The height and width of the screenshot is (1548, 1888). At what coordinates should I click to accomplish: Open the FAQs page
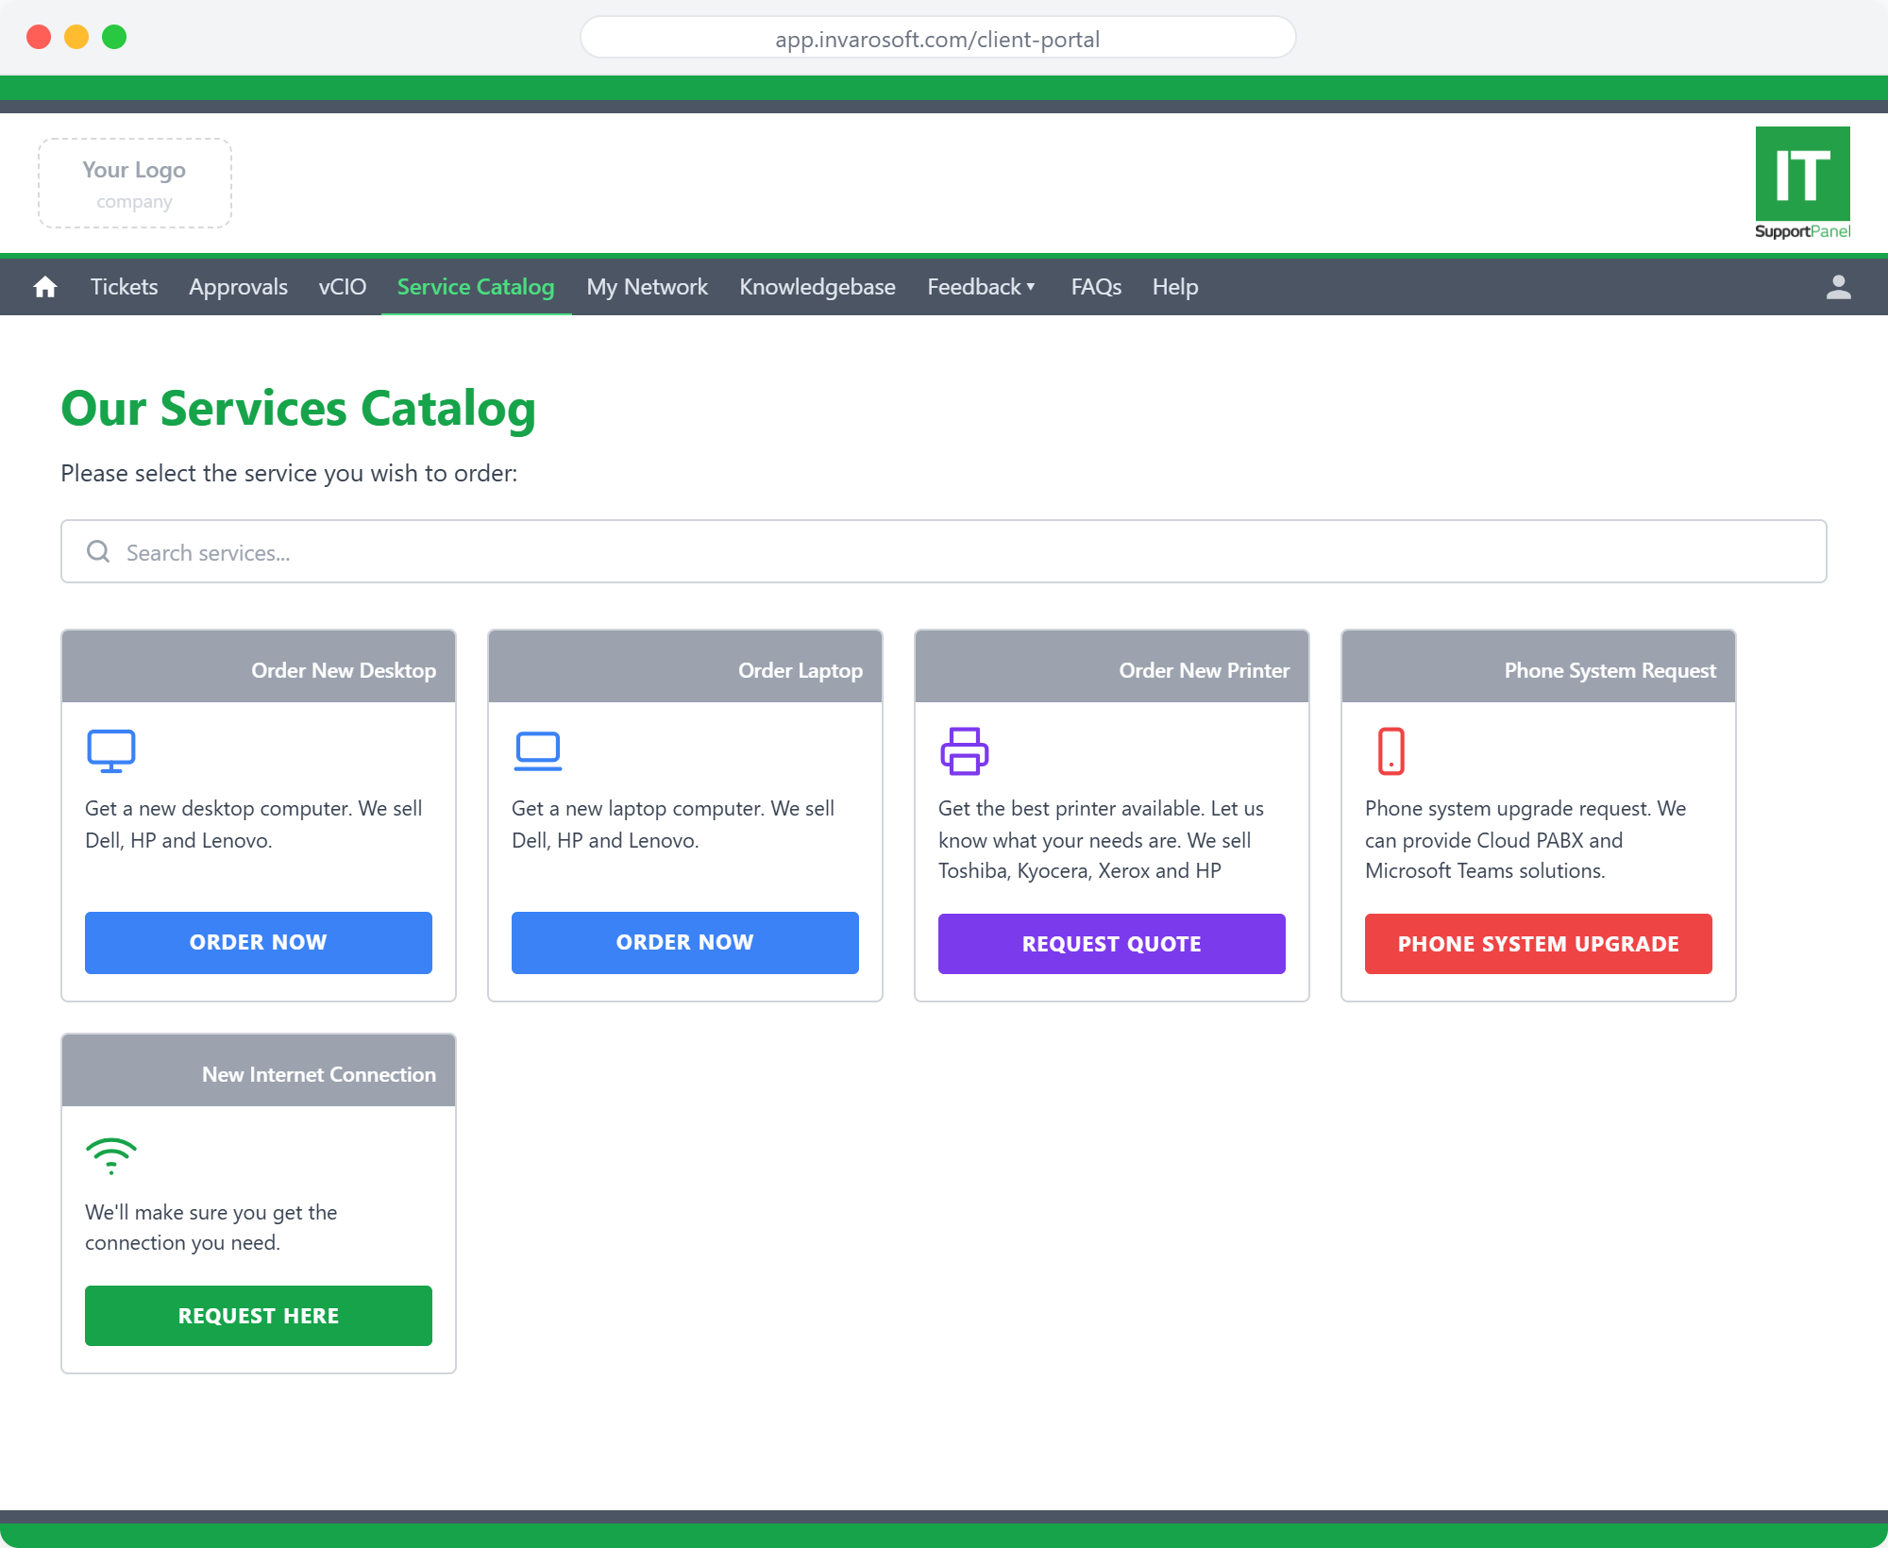1096,287
